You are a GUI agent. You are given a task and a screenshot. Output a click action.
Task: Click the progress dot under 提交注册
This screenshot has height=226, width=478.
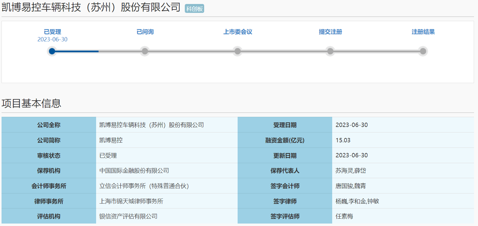[330, 51]
